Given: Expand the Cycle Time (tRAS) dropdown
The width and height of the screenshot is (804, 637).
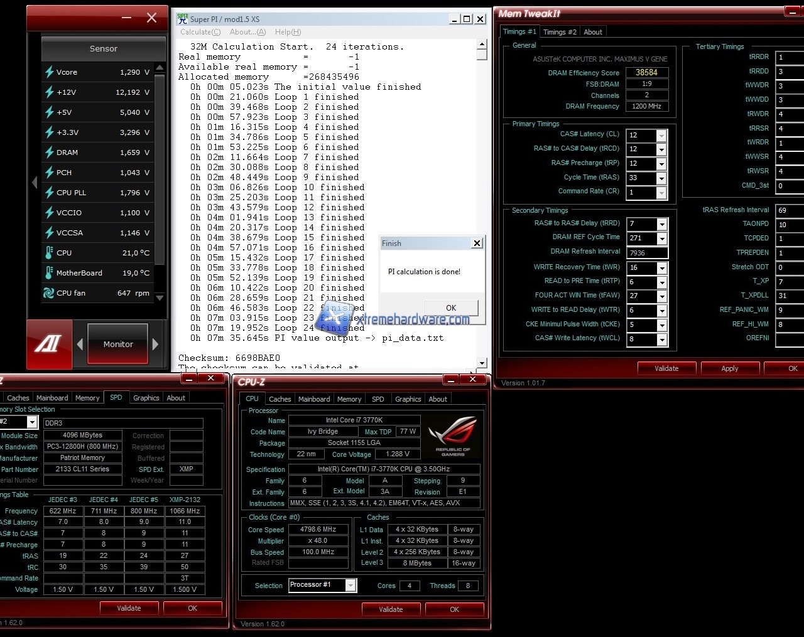Looking at the screenshot, I should coord(661,178).
